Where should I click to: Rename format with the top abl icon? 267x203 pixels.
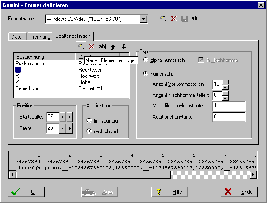point(195,18)
